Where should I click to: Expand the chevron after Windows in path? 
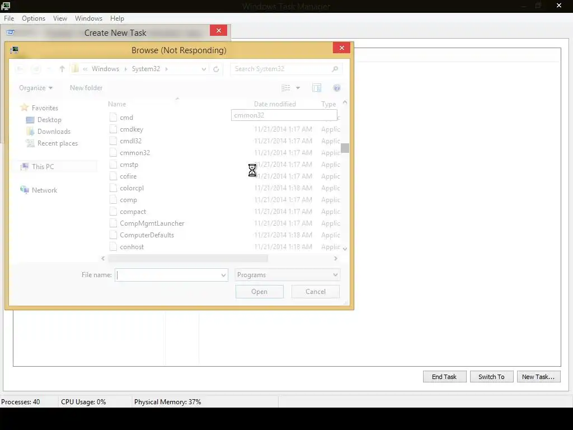[x=125, y=69]
